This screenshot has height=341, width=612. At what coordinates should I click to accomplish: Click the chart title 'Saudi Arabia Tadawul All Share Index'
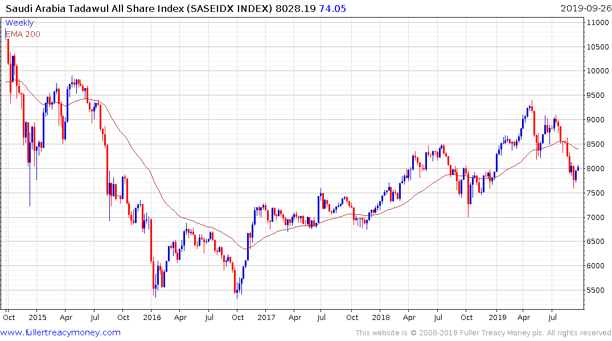coord(95,9)
